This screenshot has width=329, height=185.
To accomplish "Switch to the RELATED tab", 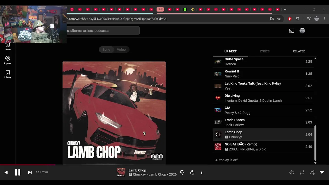I will coord(299,51).
